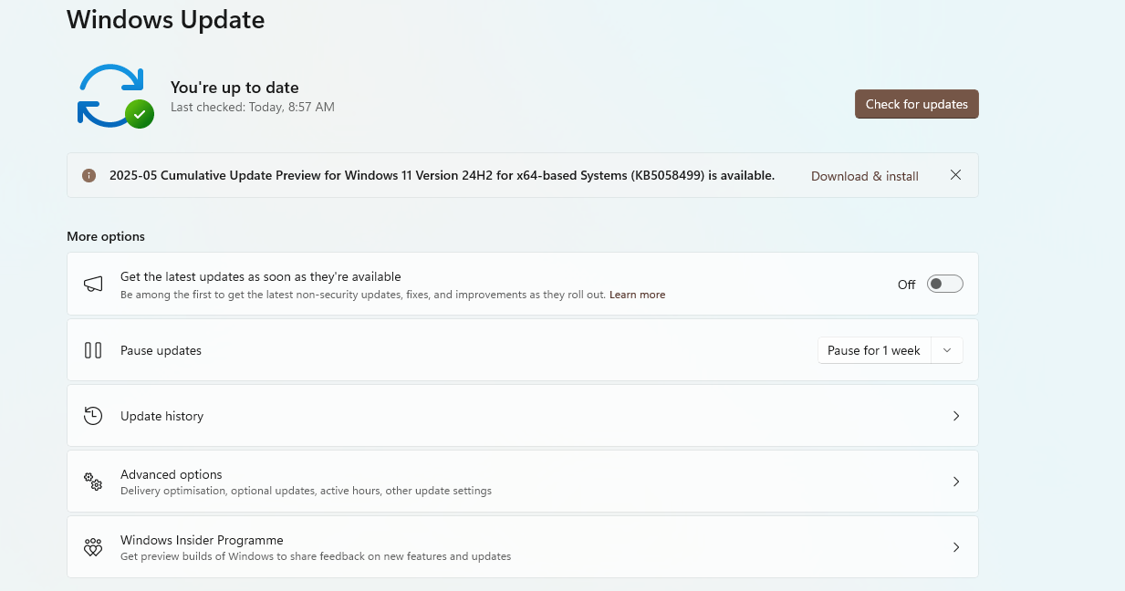This screenshot has height=591, width=1125.
Task: Click the 2025-05 Cumulative Update Preview text
Action: click(x=442, y=175)
